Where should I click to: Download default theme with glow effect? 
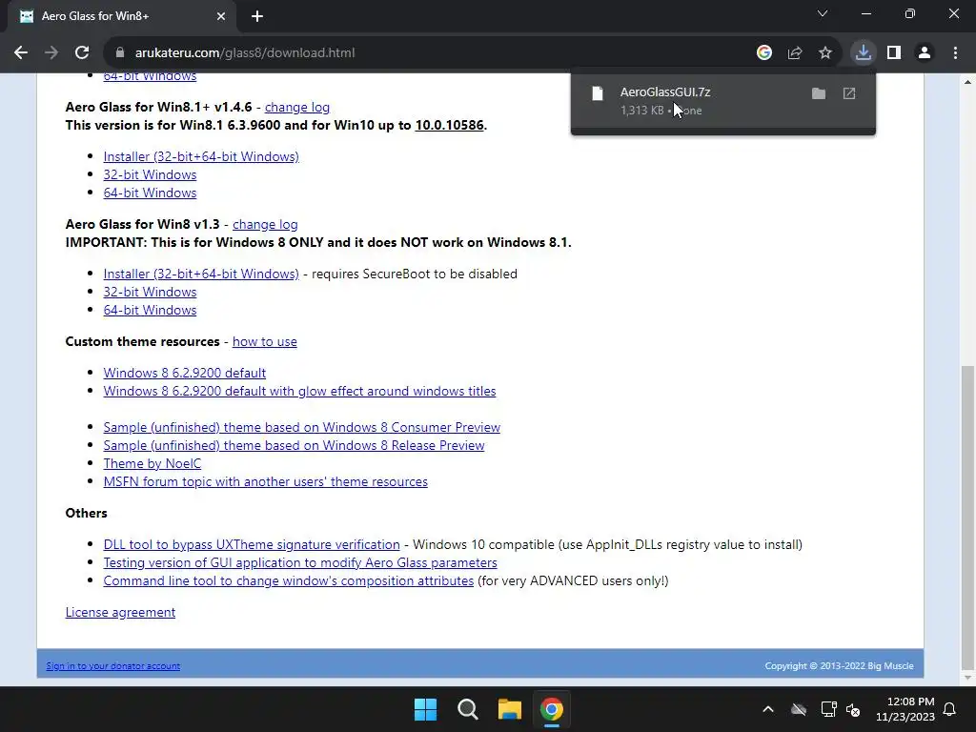(299, 391)
